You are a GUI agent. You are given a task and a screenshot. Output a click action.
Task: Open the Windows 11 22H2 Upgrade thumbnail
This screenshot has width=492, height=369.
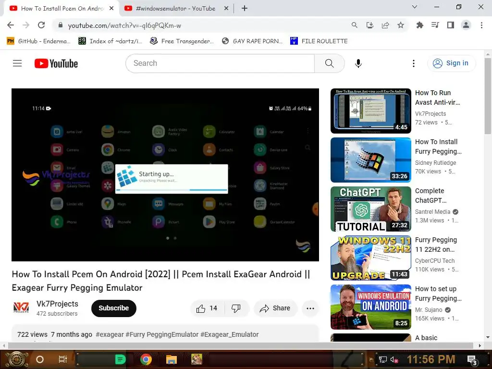click(371, 258)
